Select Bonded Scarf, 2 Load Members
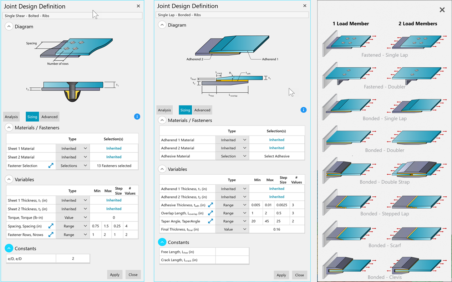The height and width of the screenshot is (282, 452). click(x=417, y=233)
